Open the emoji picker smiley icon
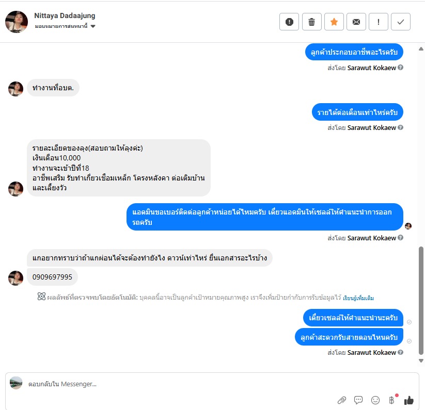 click(x=375, y=400)
